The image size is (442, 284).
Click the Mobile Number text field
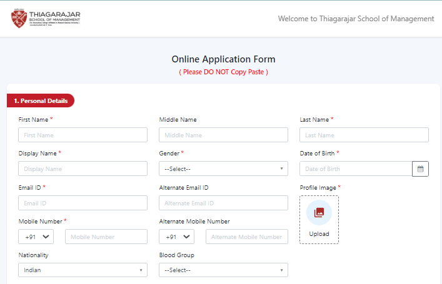click(106, 237)
